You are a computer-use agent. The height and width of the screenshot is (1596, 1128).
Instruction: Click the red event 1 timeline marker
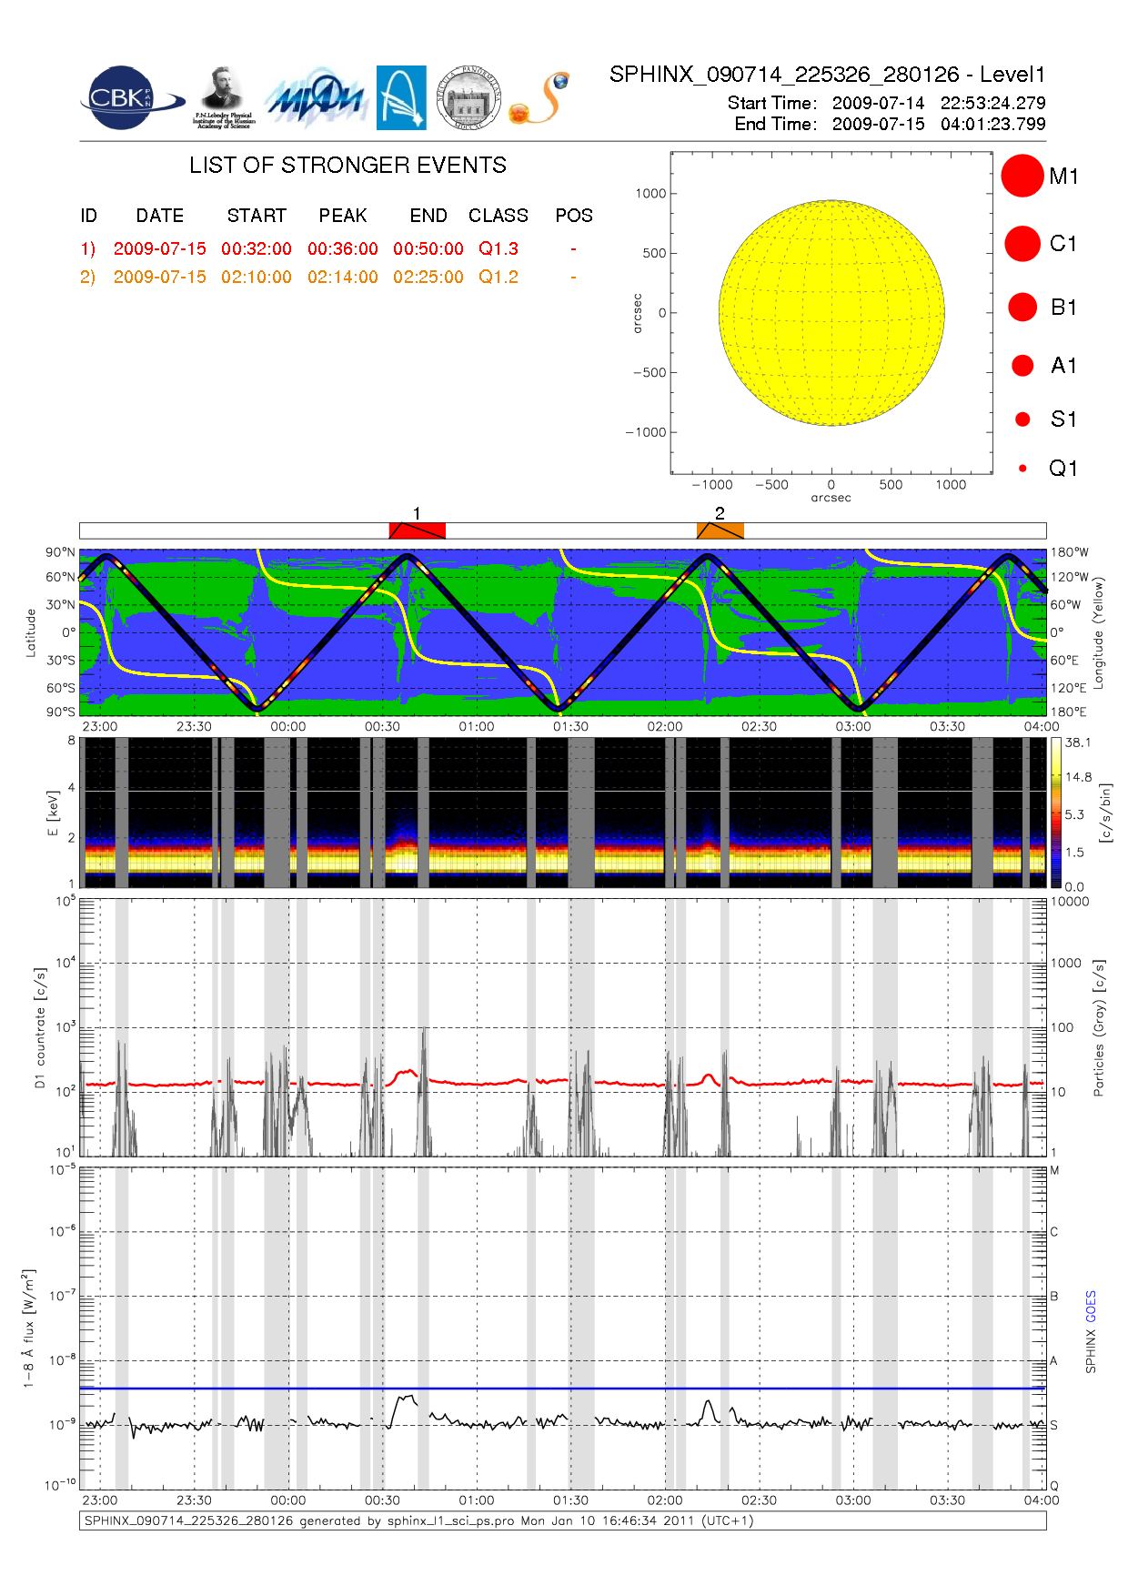pos(417,530)
